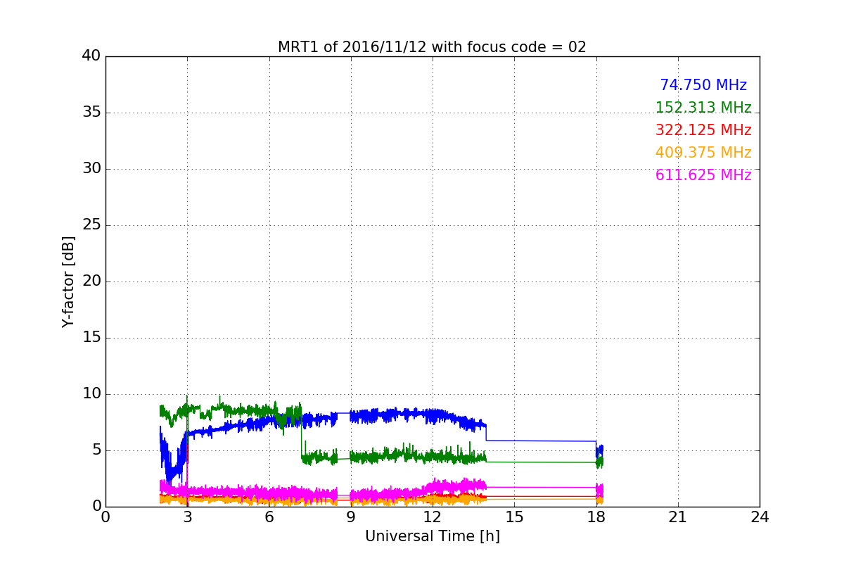844x563 pixels.
Task: Click the 'Universal Time [h]' axis label
Action: point(432,536)
